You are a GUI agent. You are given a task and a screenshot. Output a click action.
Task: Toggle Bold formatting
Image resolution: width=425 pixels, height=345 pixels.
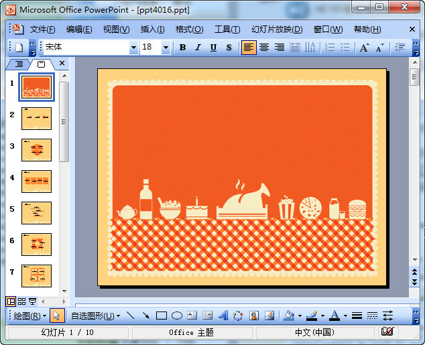tap(183, 48)
